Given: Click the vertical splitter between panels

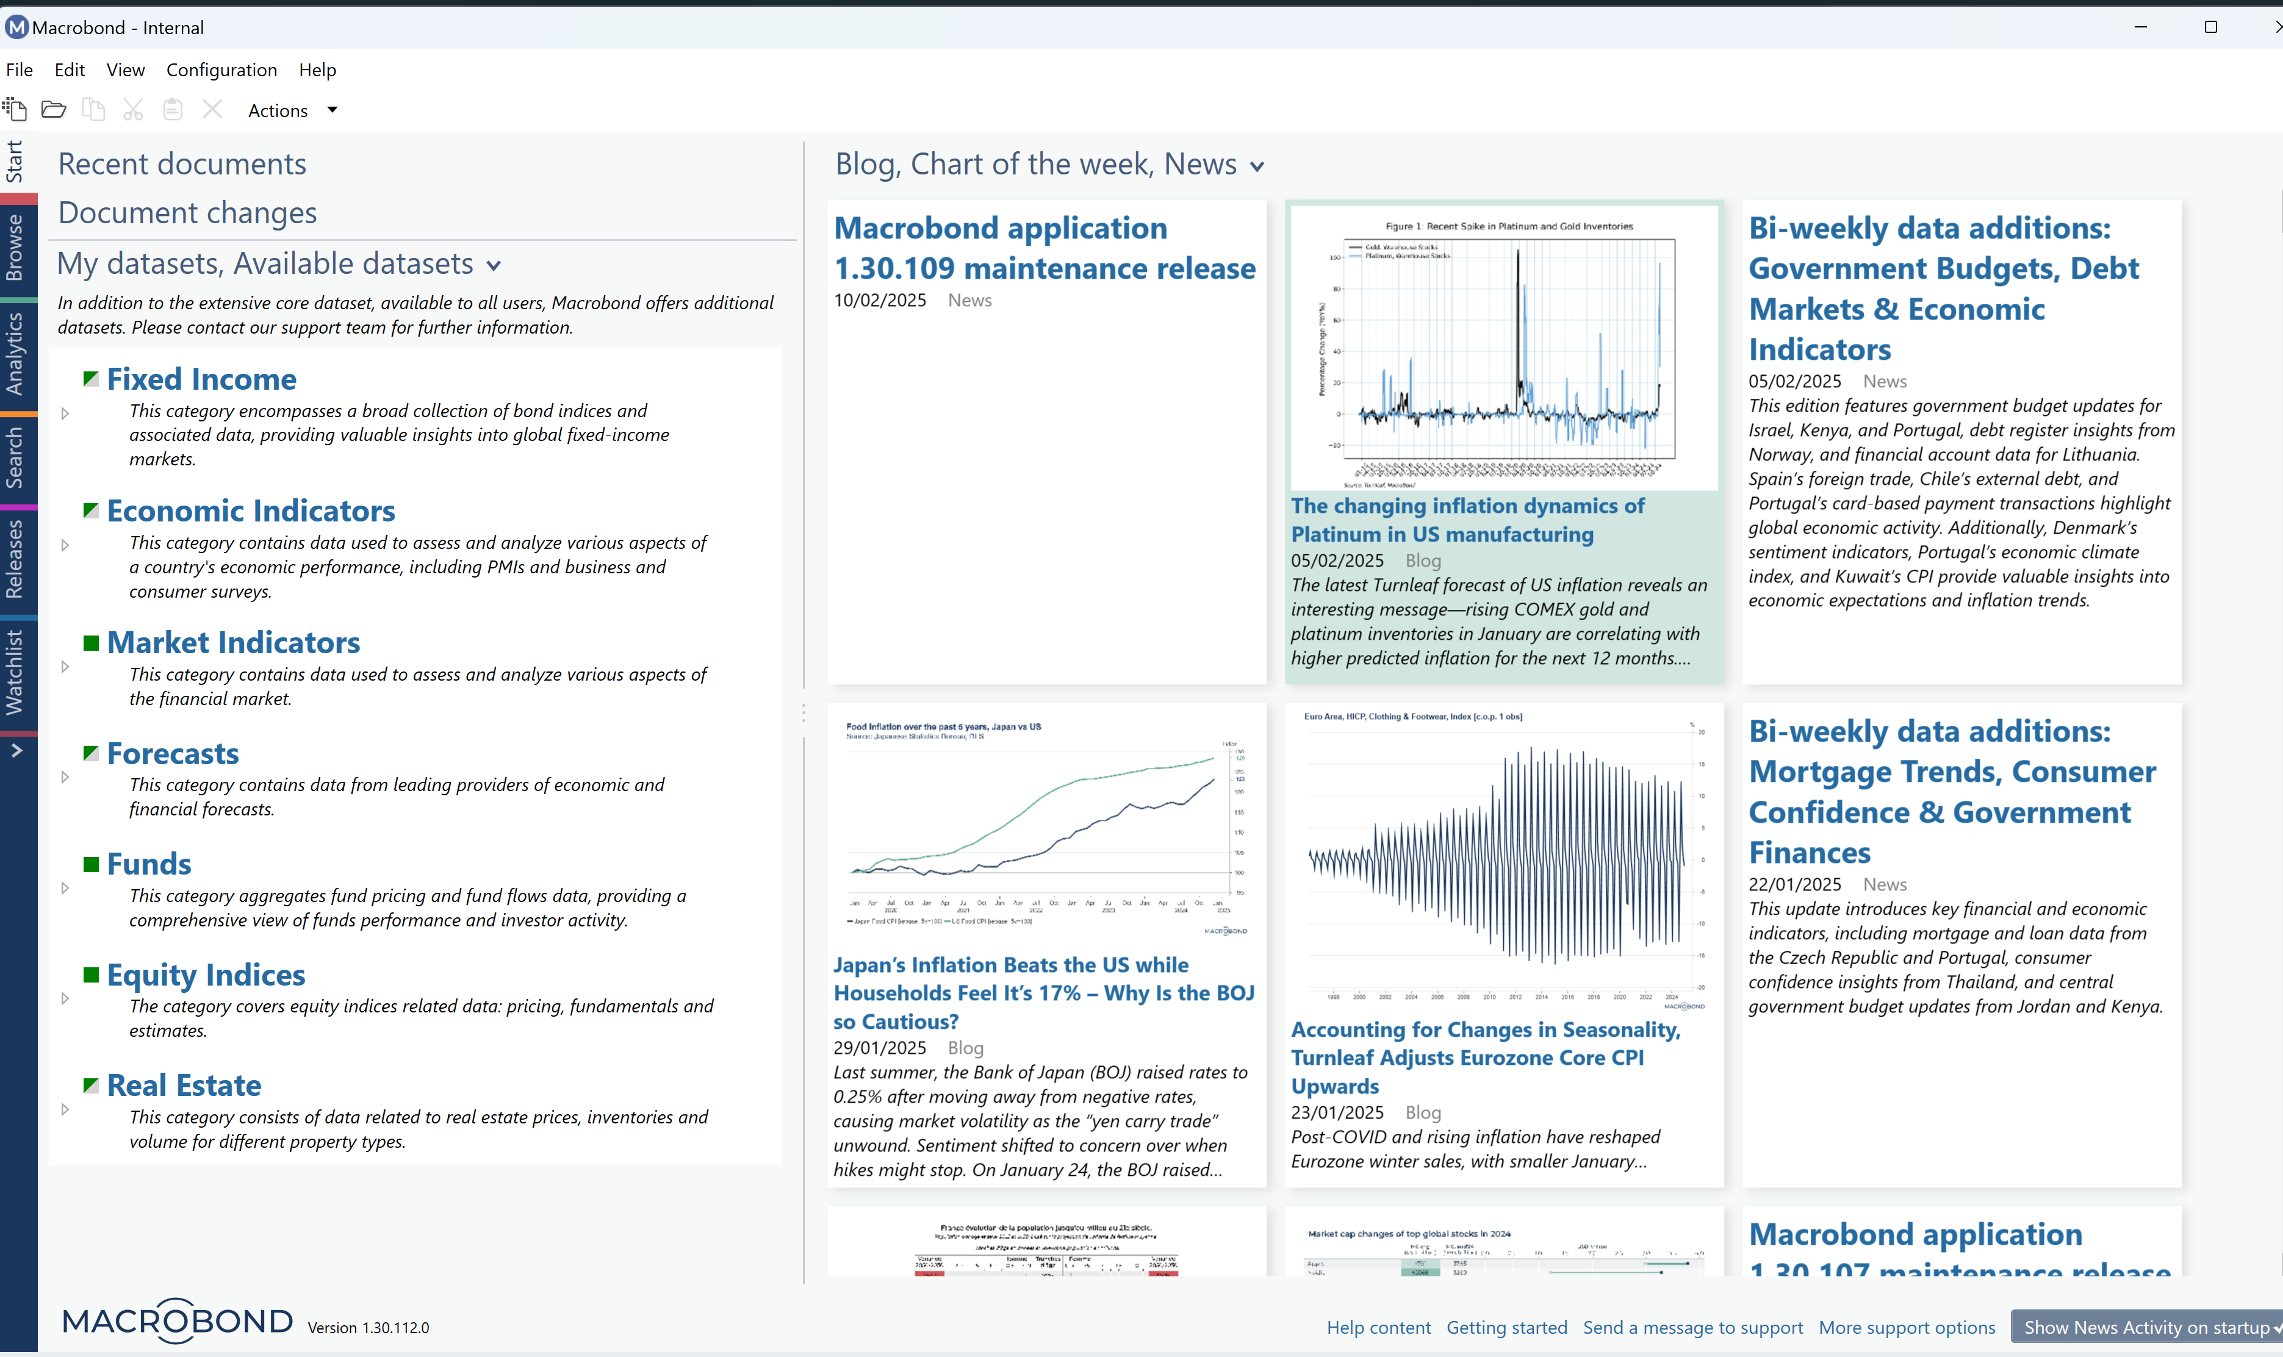Looking at the screenshot, I should [803, 712].
